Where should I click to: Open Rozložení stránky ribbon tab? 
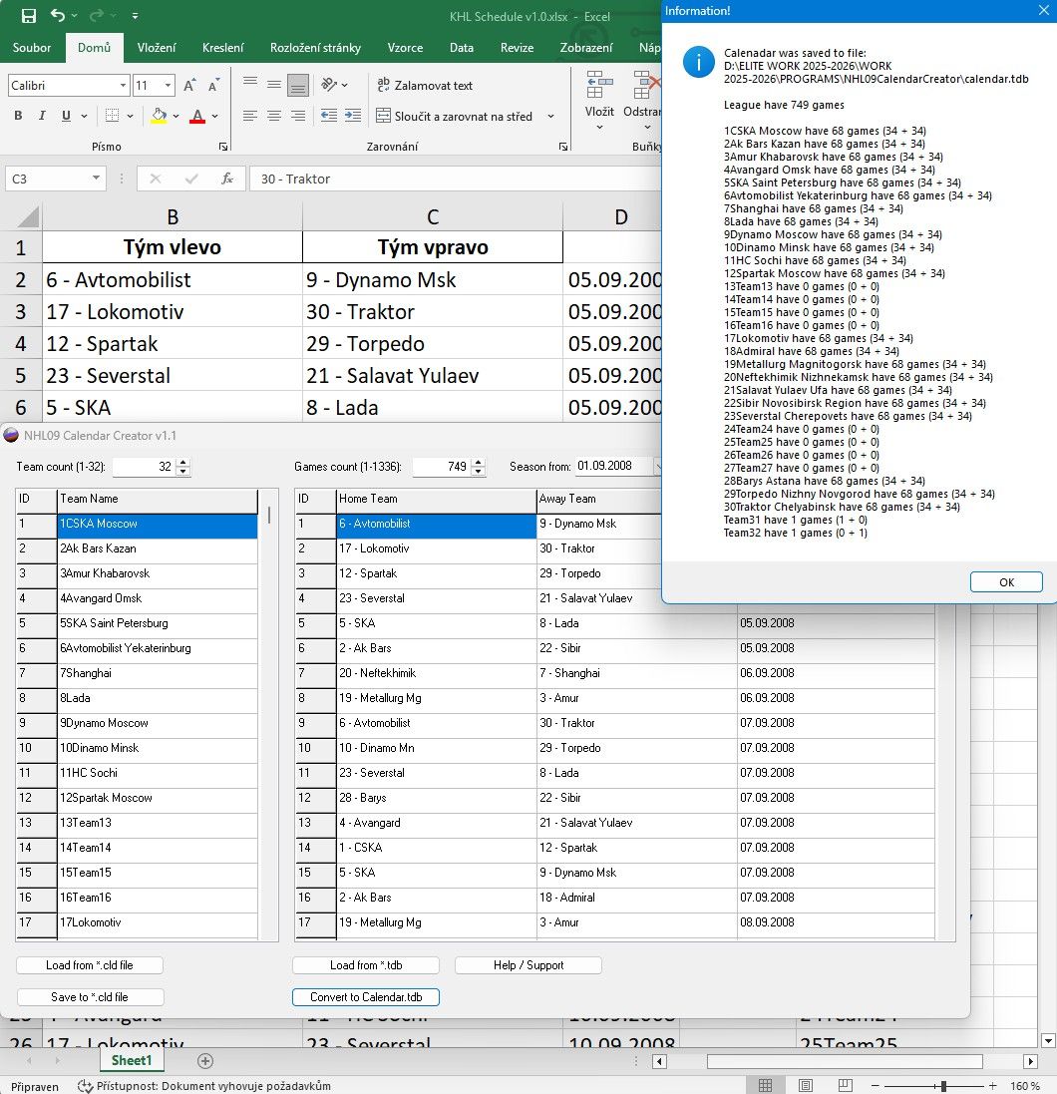coord(315,48)
